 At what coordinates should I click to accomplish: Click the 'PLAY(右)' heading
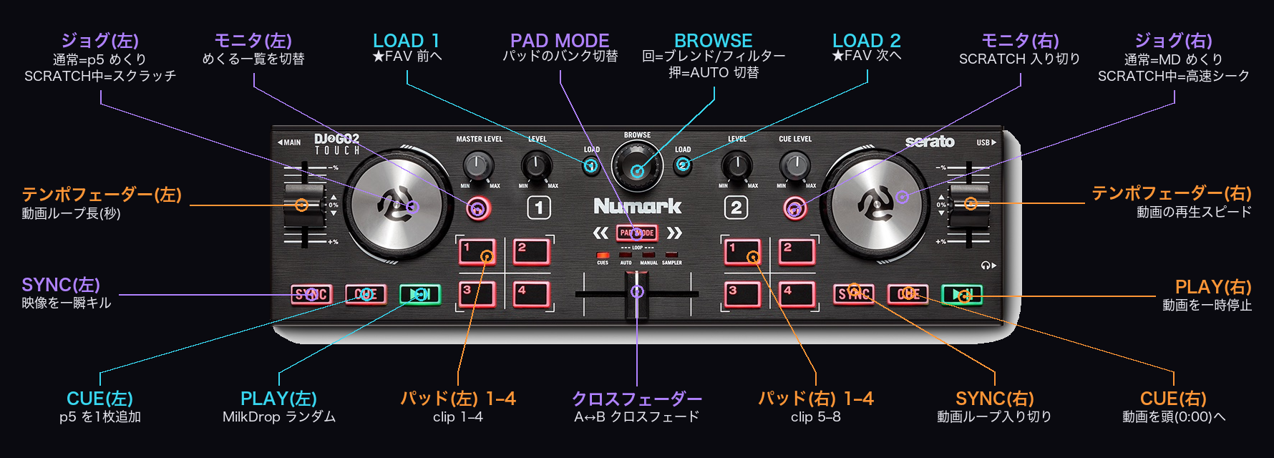pos(1213,287)
